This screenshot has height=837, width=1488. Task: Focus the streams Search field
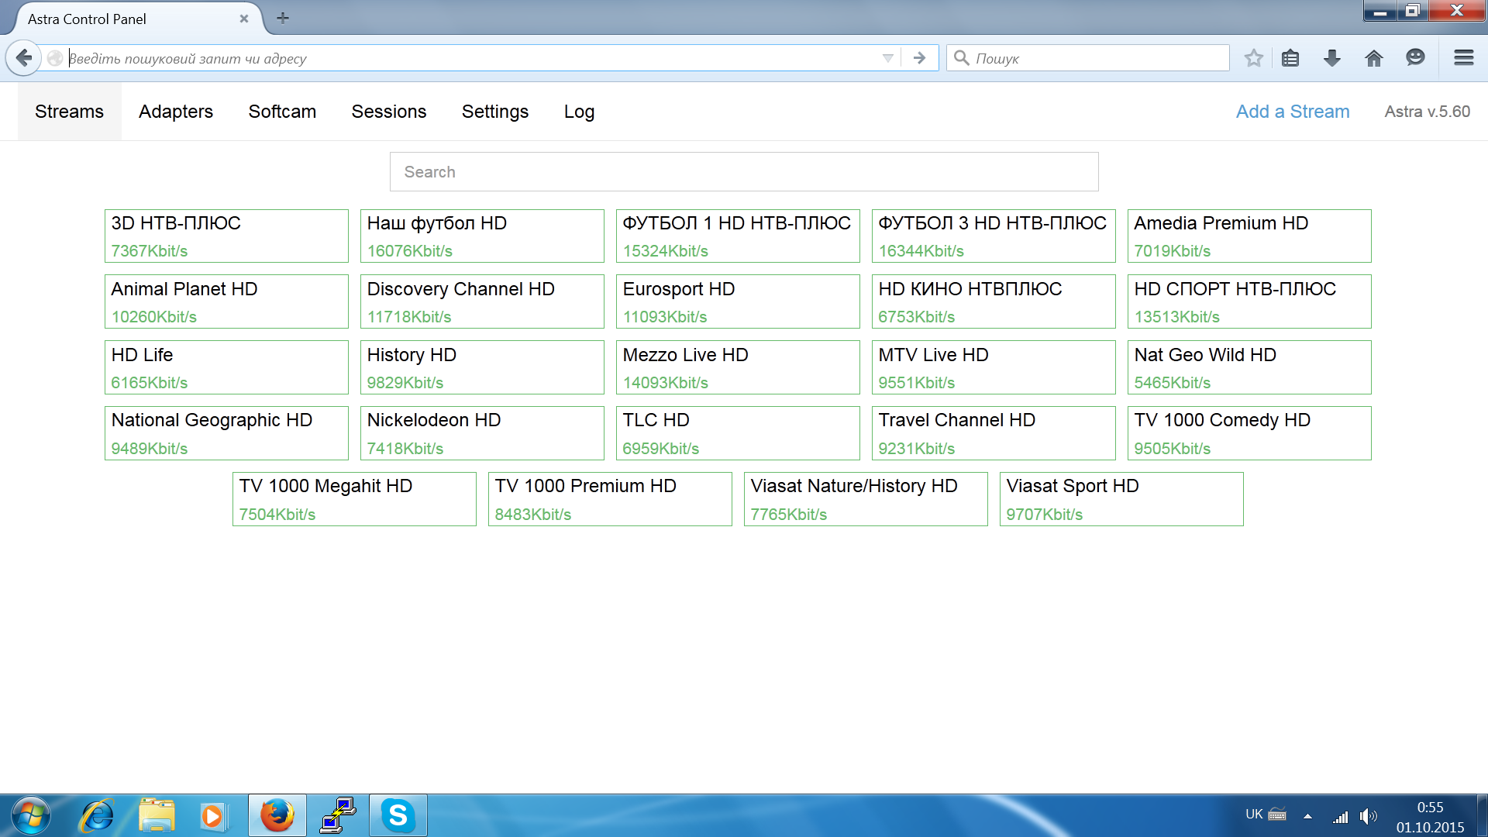(x=744, y=172)
